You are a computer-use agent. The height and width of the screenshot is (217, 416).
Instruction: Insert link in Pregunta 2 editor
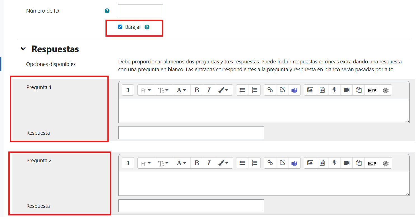[x=270, y=163]
